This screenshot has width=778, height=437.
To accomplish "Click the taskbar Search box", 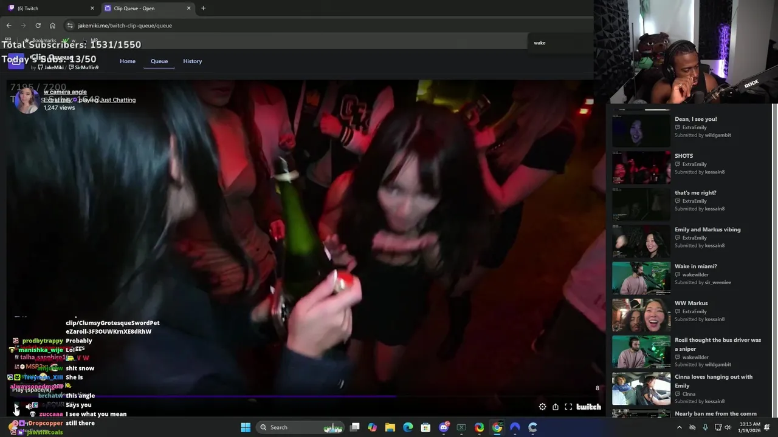I will [x=301, y=427].
